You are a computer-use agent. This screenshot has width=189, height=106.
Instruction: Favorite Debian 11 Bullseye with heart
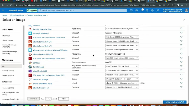[181, 79]
